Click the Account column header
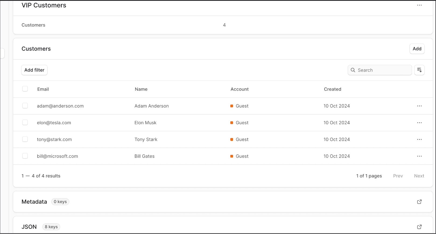 tap(240, 89)
